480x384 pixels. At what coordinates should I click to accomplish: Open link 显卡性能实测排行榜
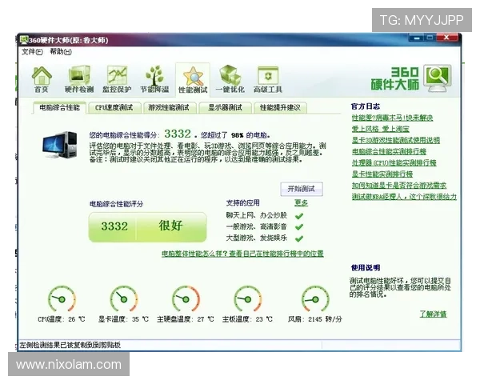tap(382, 174)
